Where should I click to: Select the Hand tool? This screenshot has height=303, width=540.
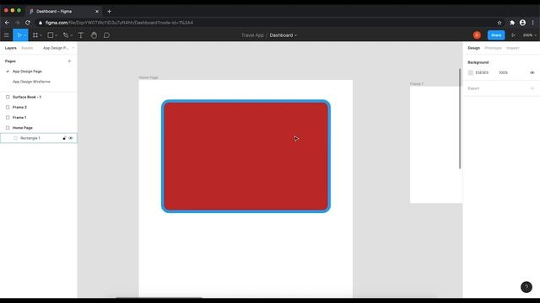point(94,35)
